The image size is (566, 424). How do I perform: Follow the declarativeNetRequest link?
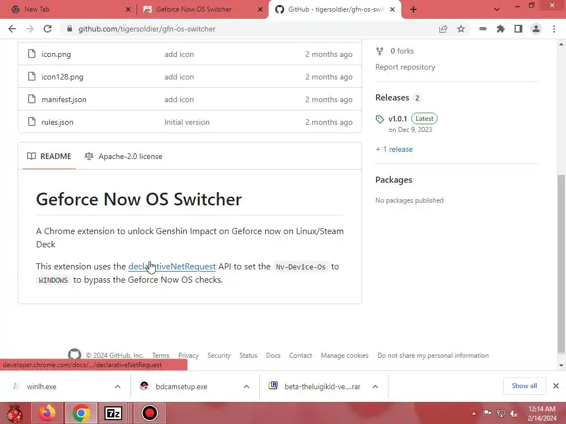click(x=172, y=267)
